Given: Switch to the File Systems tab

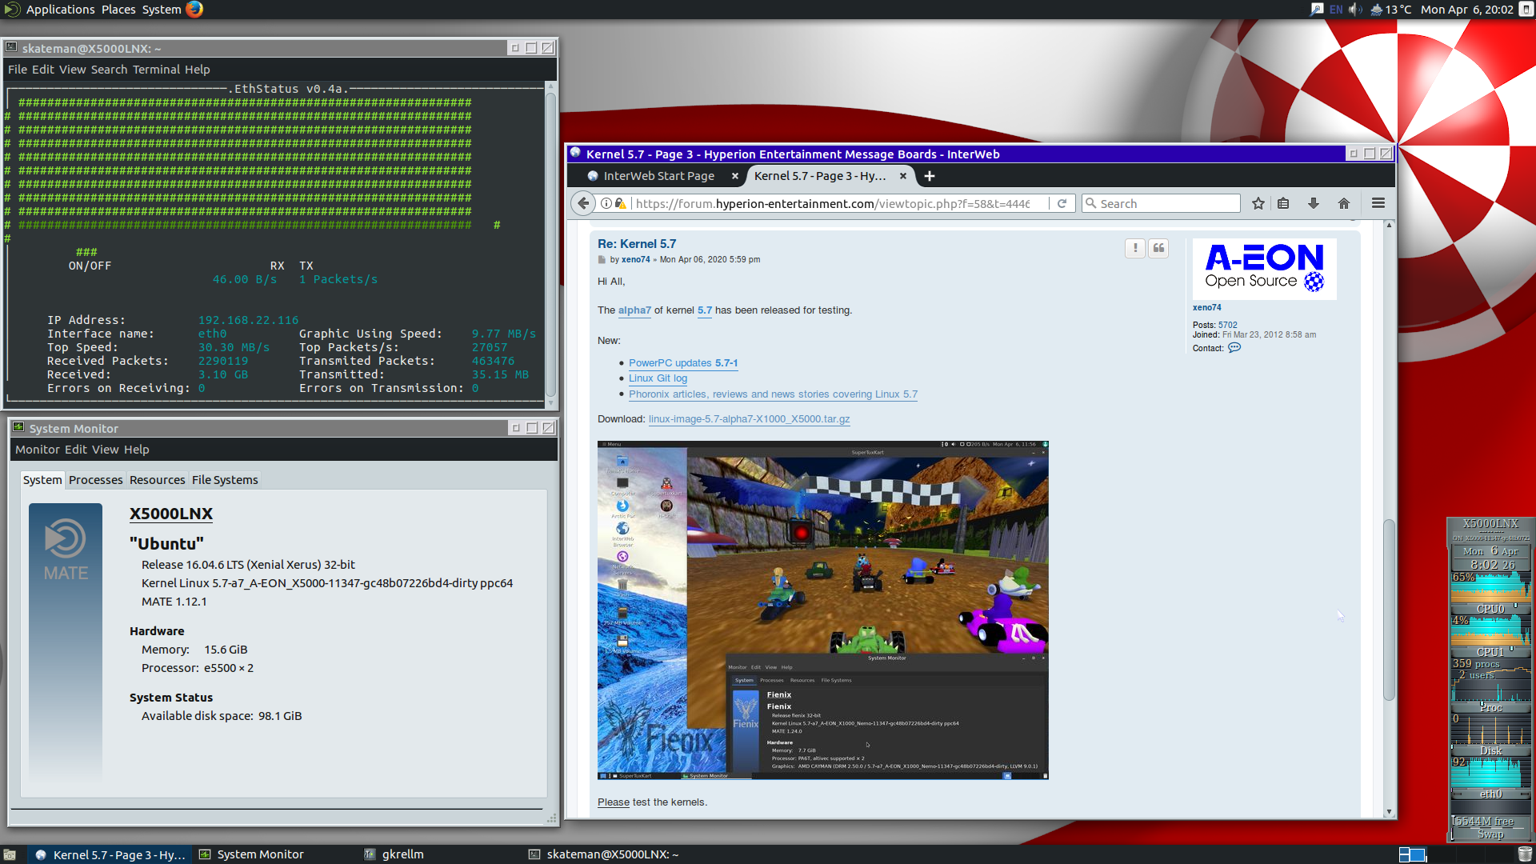Looking at the screenshot, I should (x=225, y=480).
